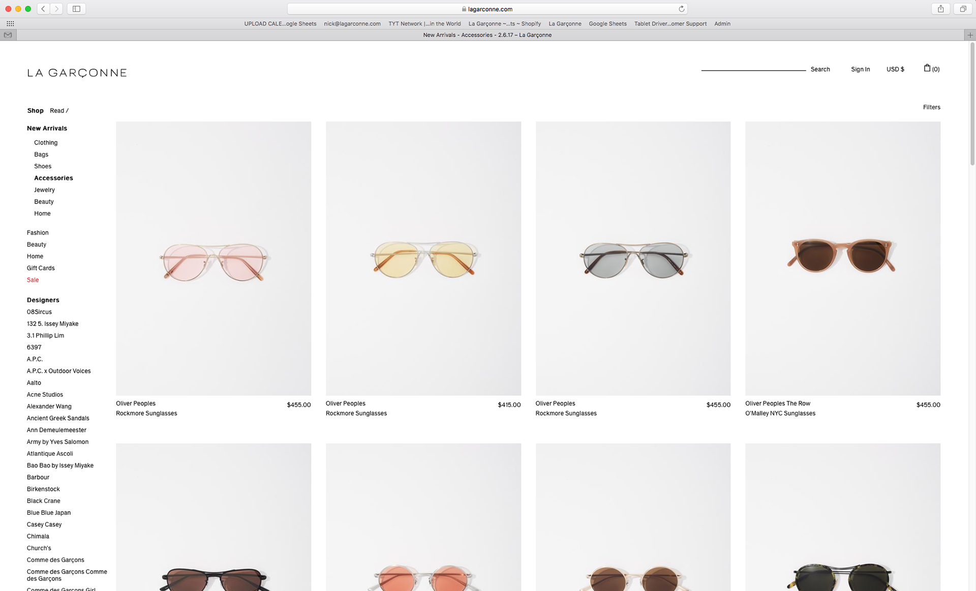Toggle the Safari sidebar icon
Image resolution: width=976 pixels, height=591 pixels.
pos(76,9)
